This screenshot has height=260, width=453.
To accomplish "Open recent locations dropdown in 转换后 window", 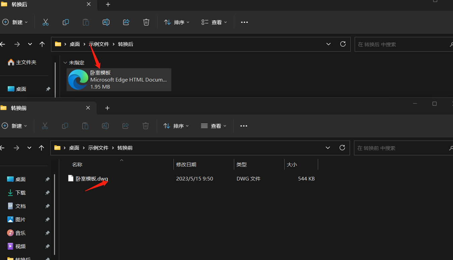I will (x=30, y=44).
